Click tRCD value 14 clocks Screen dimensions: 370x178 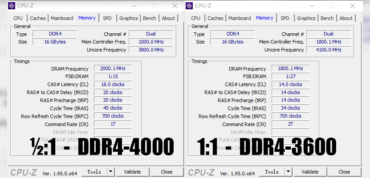(290, 92)
